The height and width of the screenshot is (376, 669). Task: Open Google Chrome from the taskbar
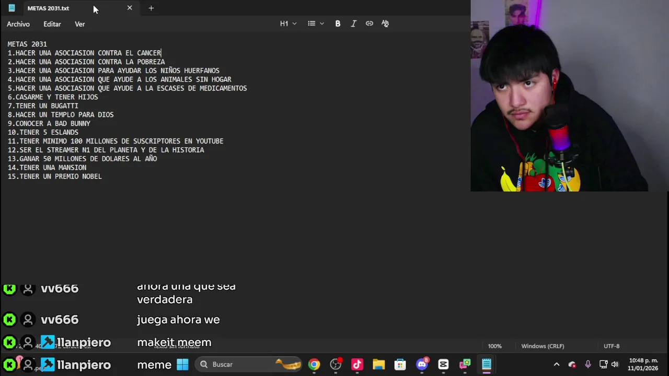314,365
